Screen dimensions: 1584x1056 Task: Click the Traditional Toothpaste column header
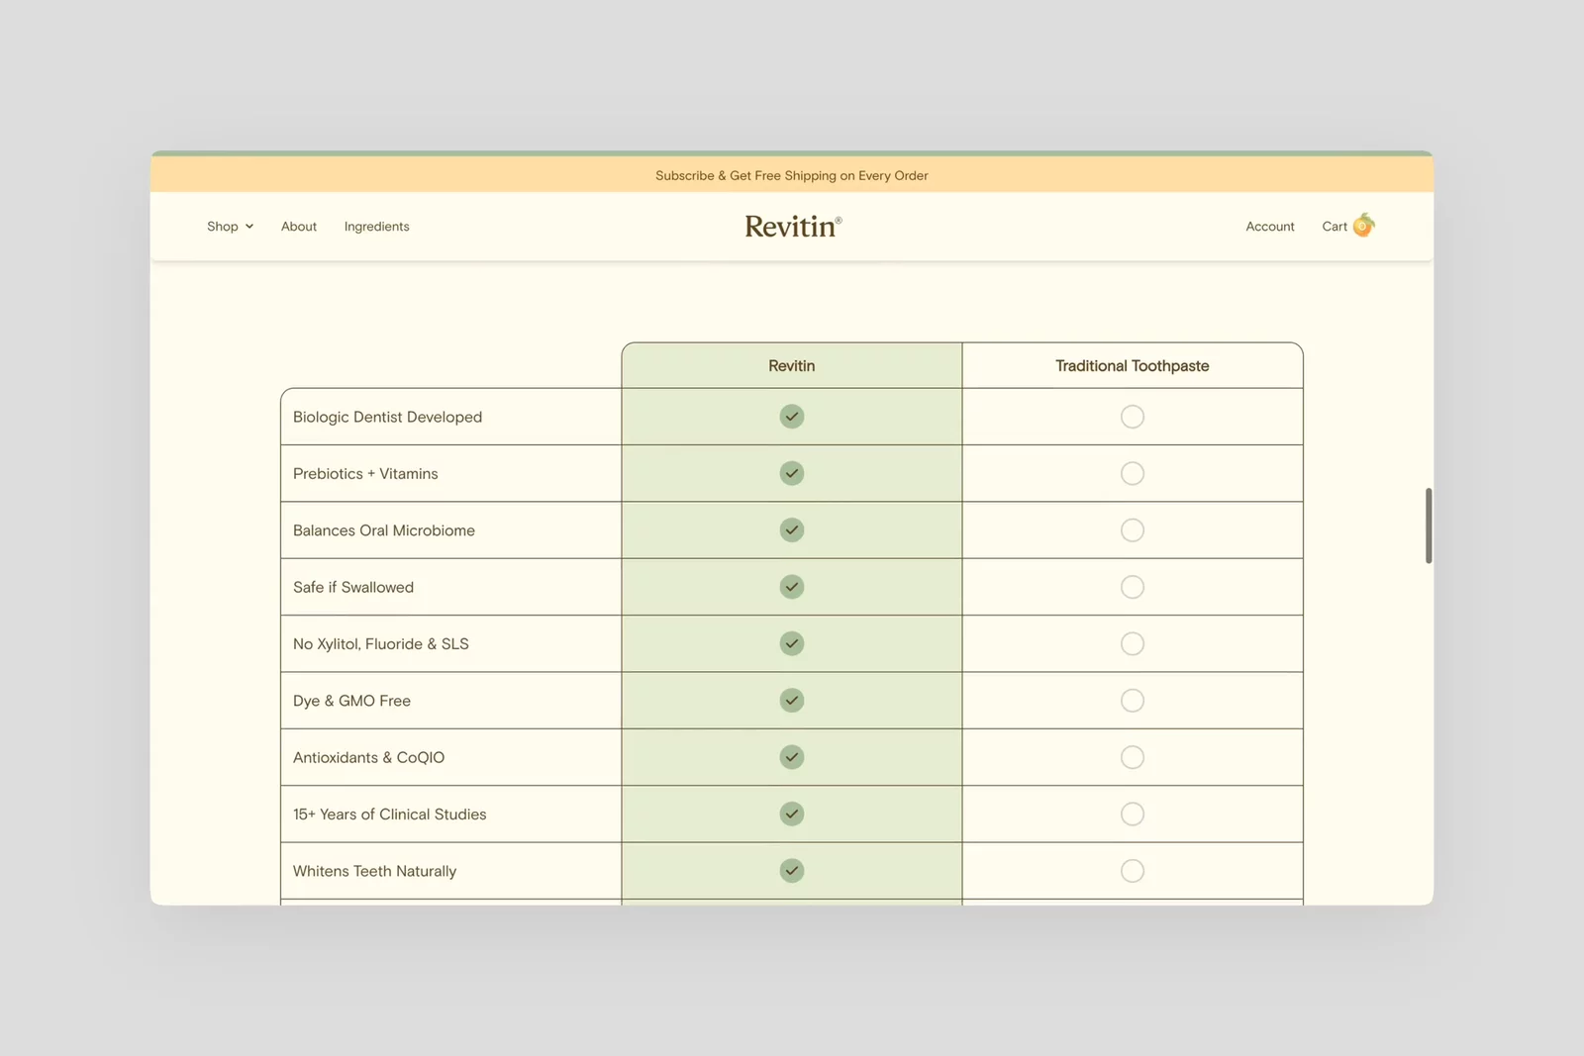(1133, 366)
